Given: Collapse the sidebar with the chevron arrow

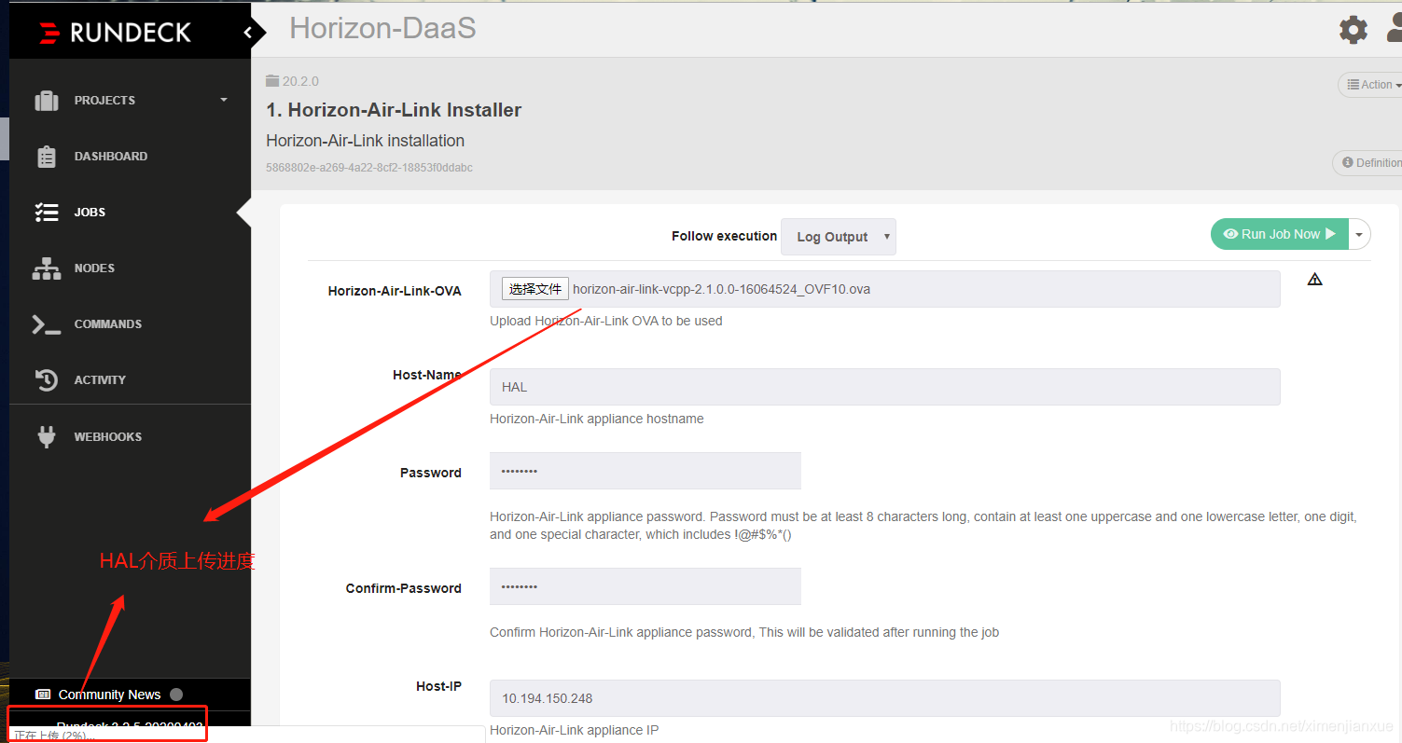Looking at the screenshot, I should click(x=248, y=33).
